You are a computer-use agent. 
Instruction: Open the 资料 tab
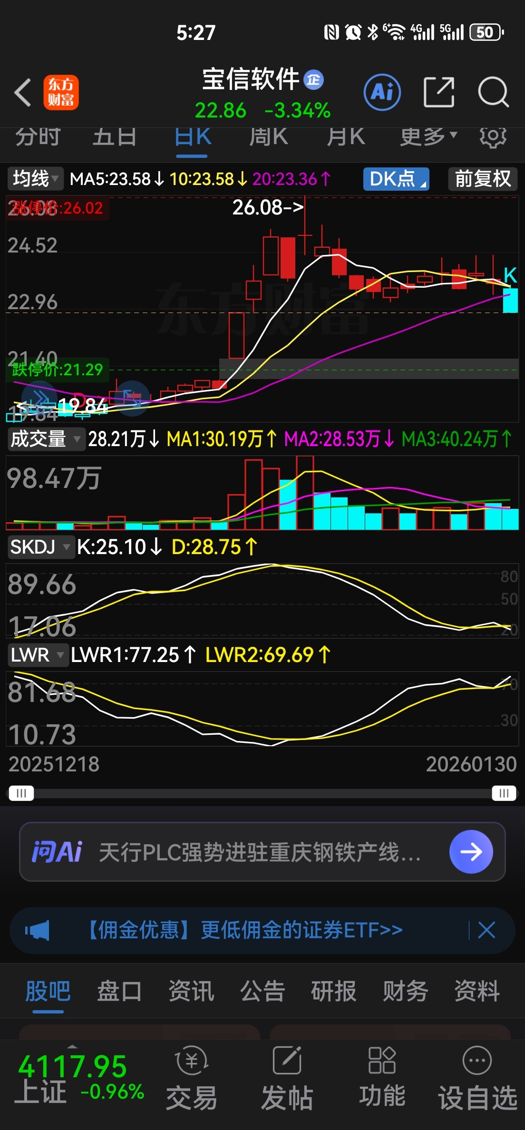tap(477, 991)
